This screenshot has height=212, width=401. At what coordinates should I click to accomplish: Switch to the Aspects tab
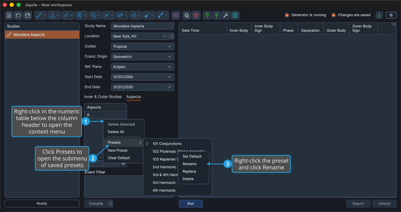[x=134, y=97]
